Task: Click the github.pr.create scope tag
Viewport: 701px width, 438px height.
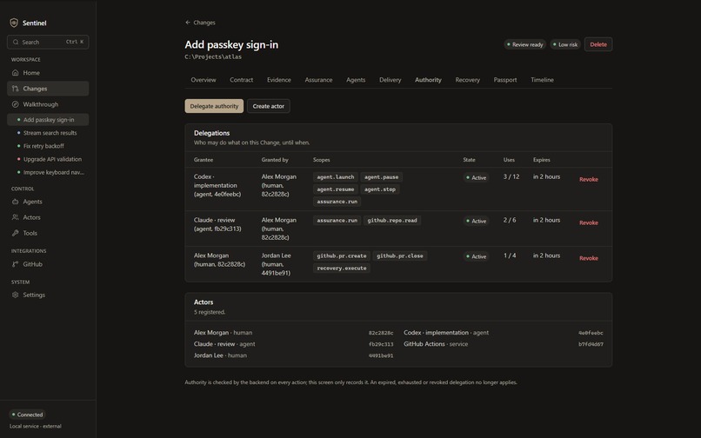Action: pos(342,256)
